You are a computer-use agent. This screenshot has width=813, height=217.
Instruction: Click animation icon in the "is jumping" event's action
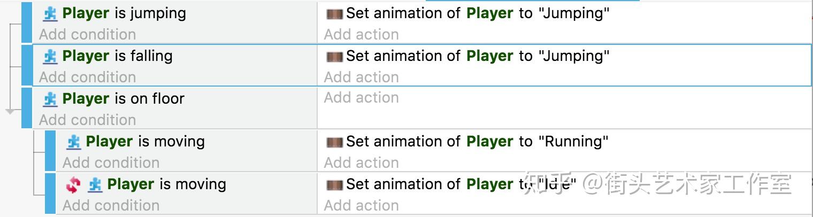coord(334,14)
